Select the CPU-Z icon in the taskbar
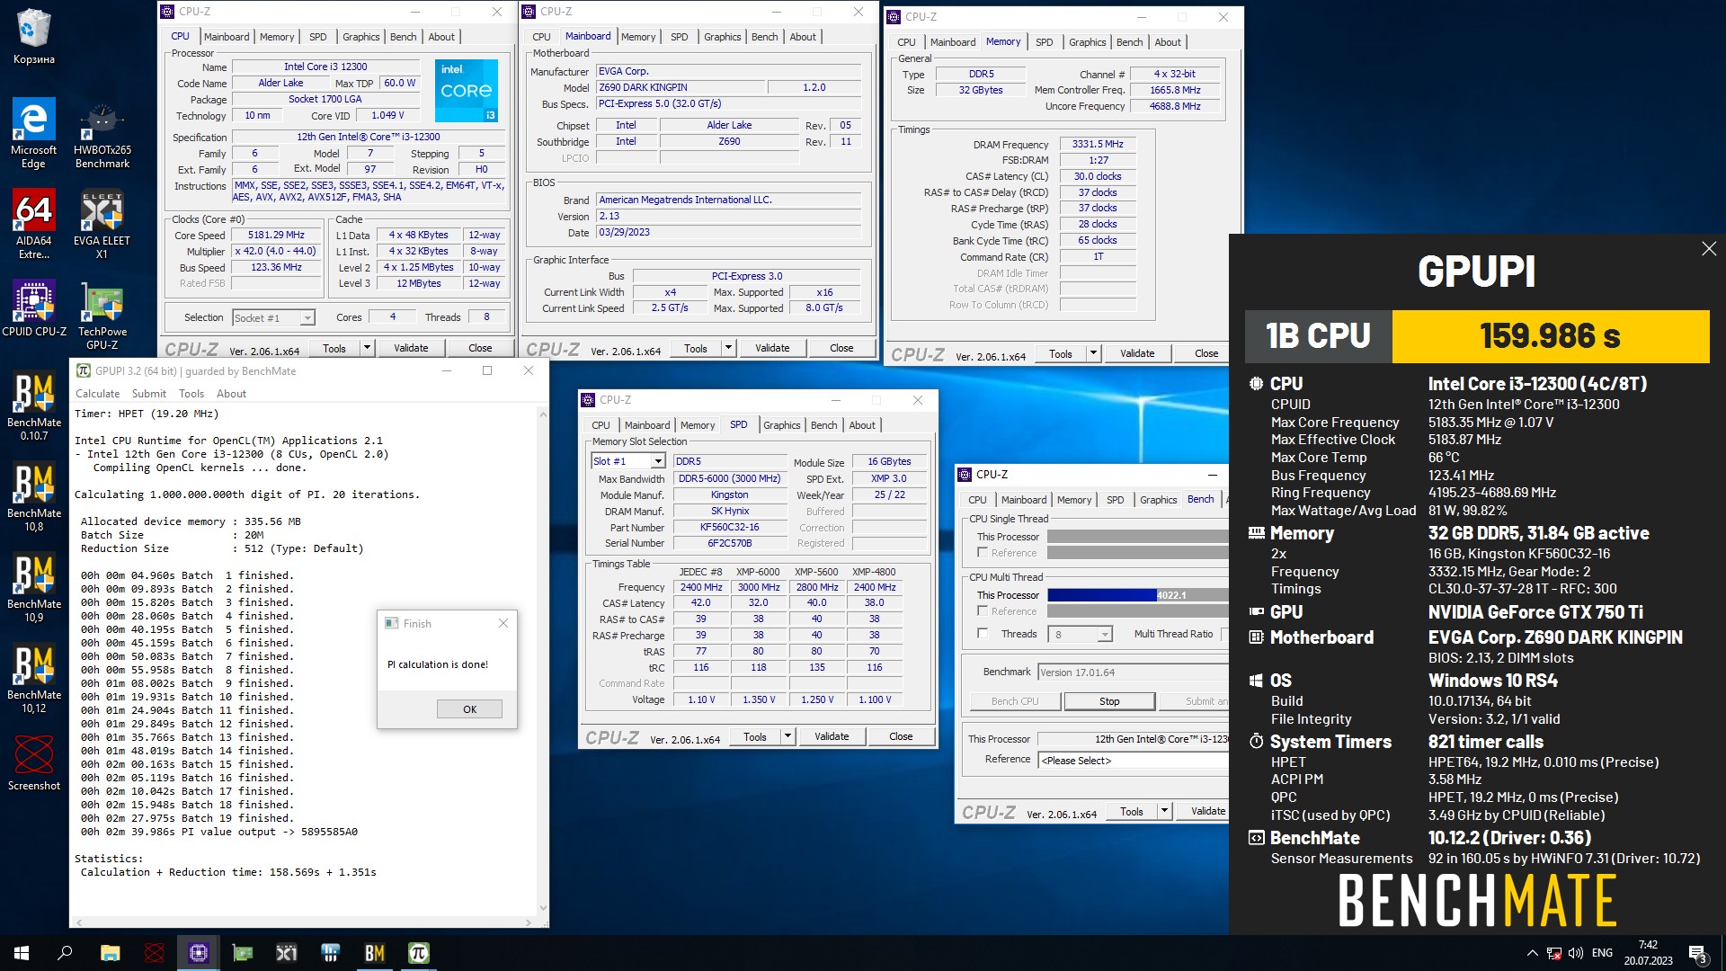Viewport: 1726px width, 971px height. tap(198, 953)
